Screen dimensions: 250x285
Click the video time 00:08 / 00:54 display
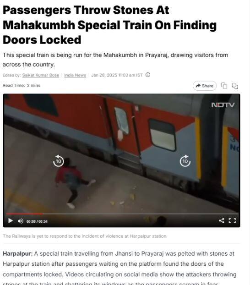37,221
